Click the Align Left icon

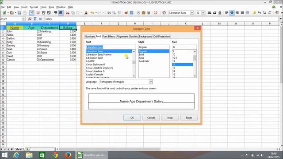(226, 13)
